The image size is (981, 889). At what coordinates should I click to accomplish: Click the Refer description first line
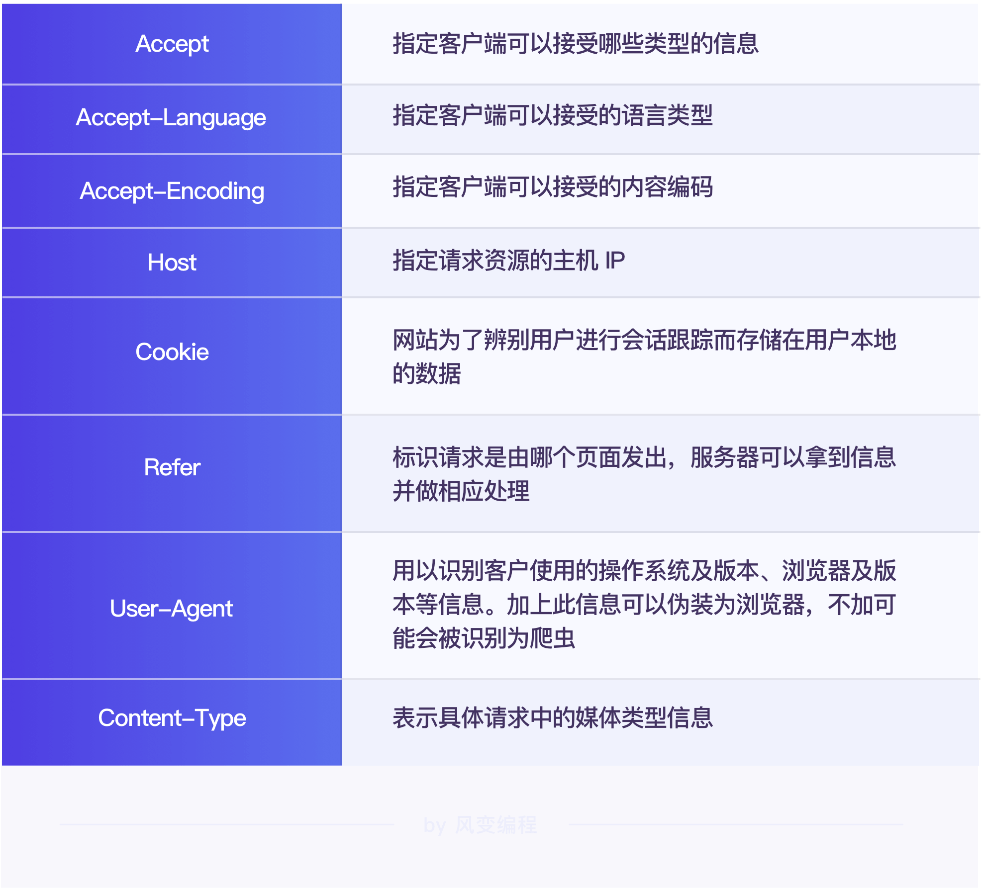644,457
